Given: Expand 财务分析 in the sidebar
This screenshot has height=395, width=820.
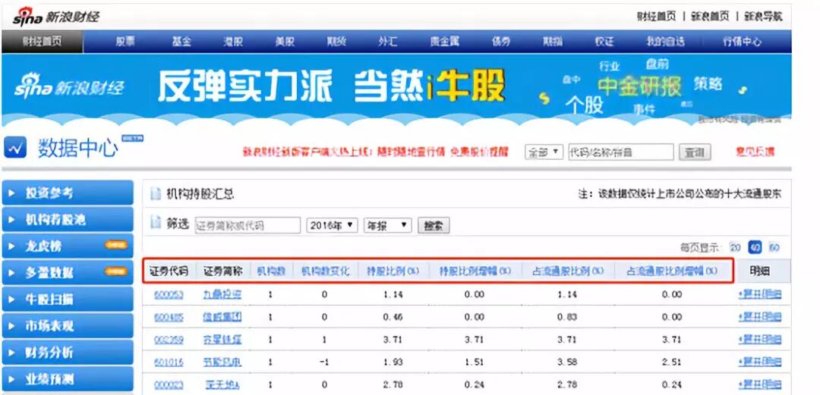Looking at the screenshot, I should [x=68, y=353].
